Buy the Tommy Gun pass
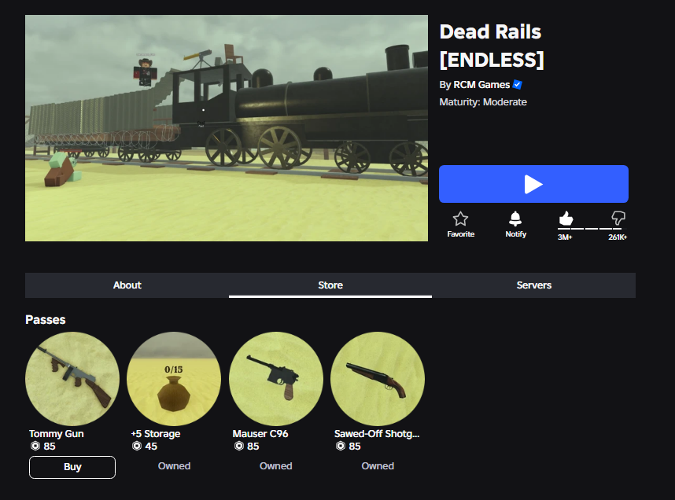675x500 pixels. pos(72,467)
